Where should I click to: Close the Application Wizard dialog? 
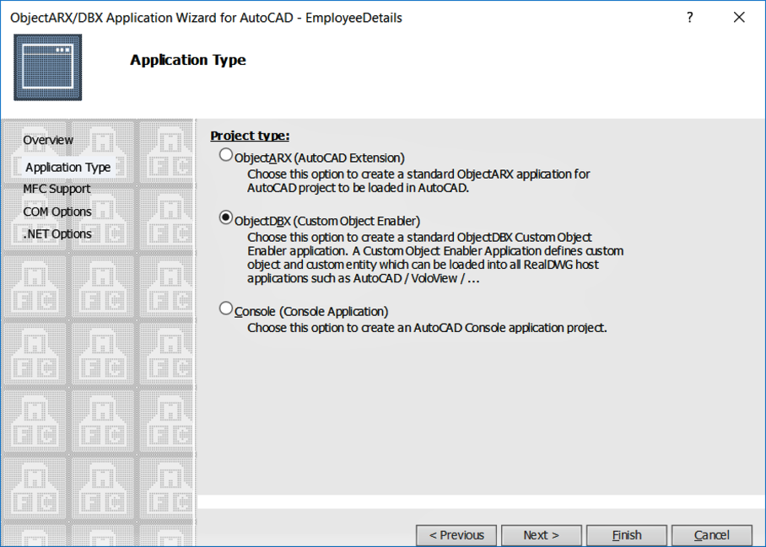[x=739, y=18]
